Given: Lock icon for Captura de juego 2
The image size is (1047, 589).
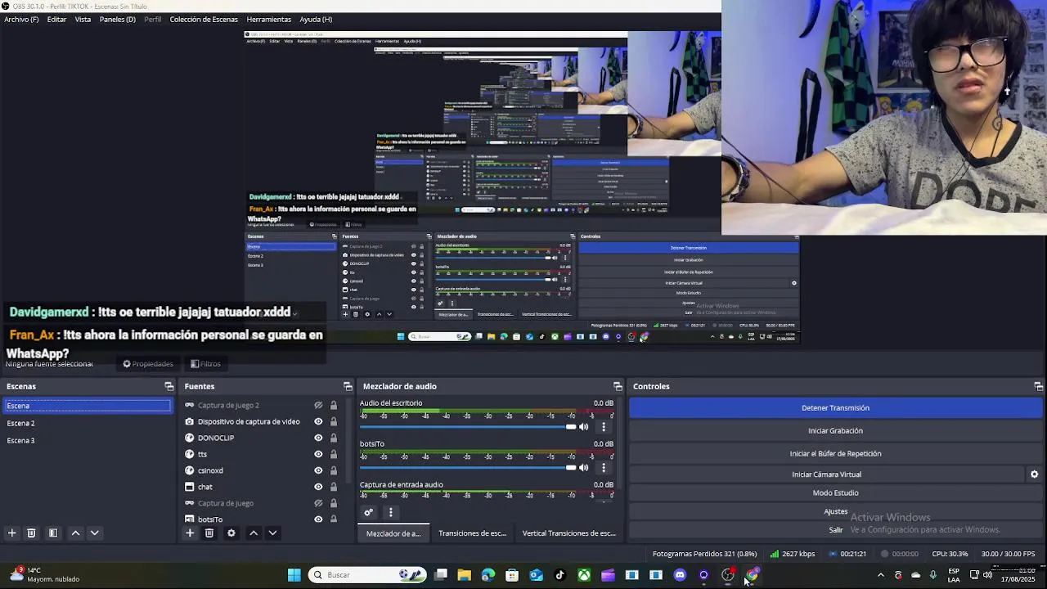Looking at the screenshot, I should point(334,405).
